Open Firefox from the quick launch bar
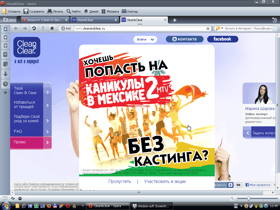This screenshot has width=280, height=210. point(49,206)
